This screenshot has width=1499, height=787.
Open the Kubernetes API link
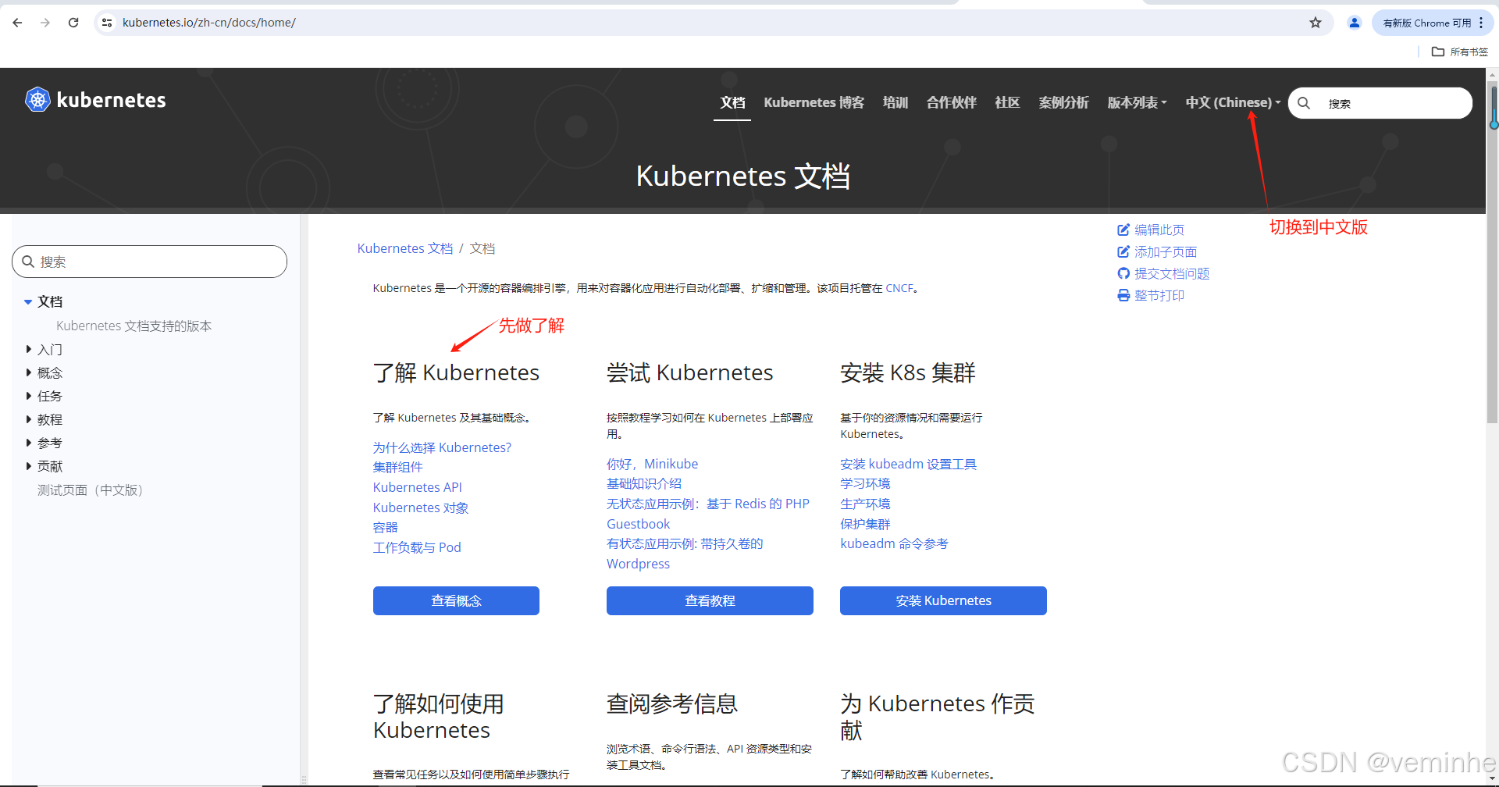pyautogui.click(x=417, y=487)
